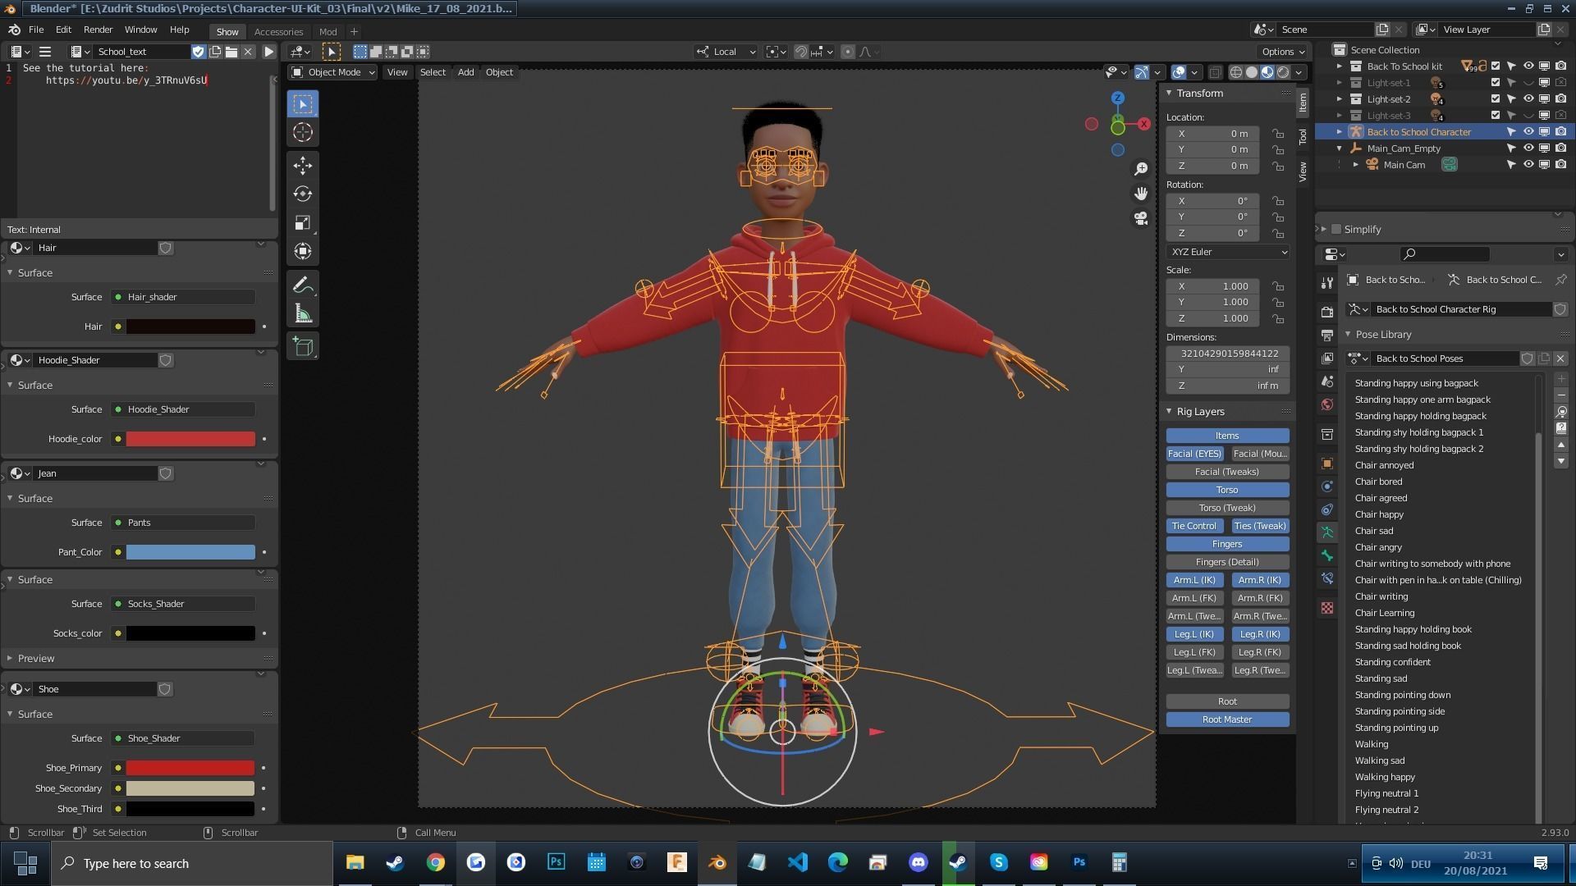Image resolution: width=1576 pixels, height=886 pixels.
Task: Open Object Data (armature) properties tab
Action: [x=1327, y=532]
